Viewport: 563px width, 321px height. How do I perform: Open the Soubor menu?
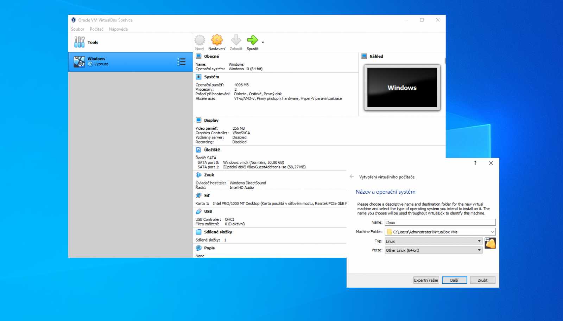click(x=77, y=29)
